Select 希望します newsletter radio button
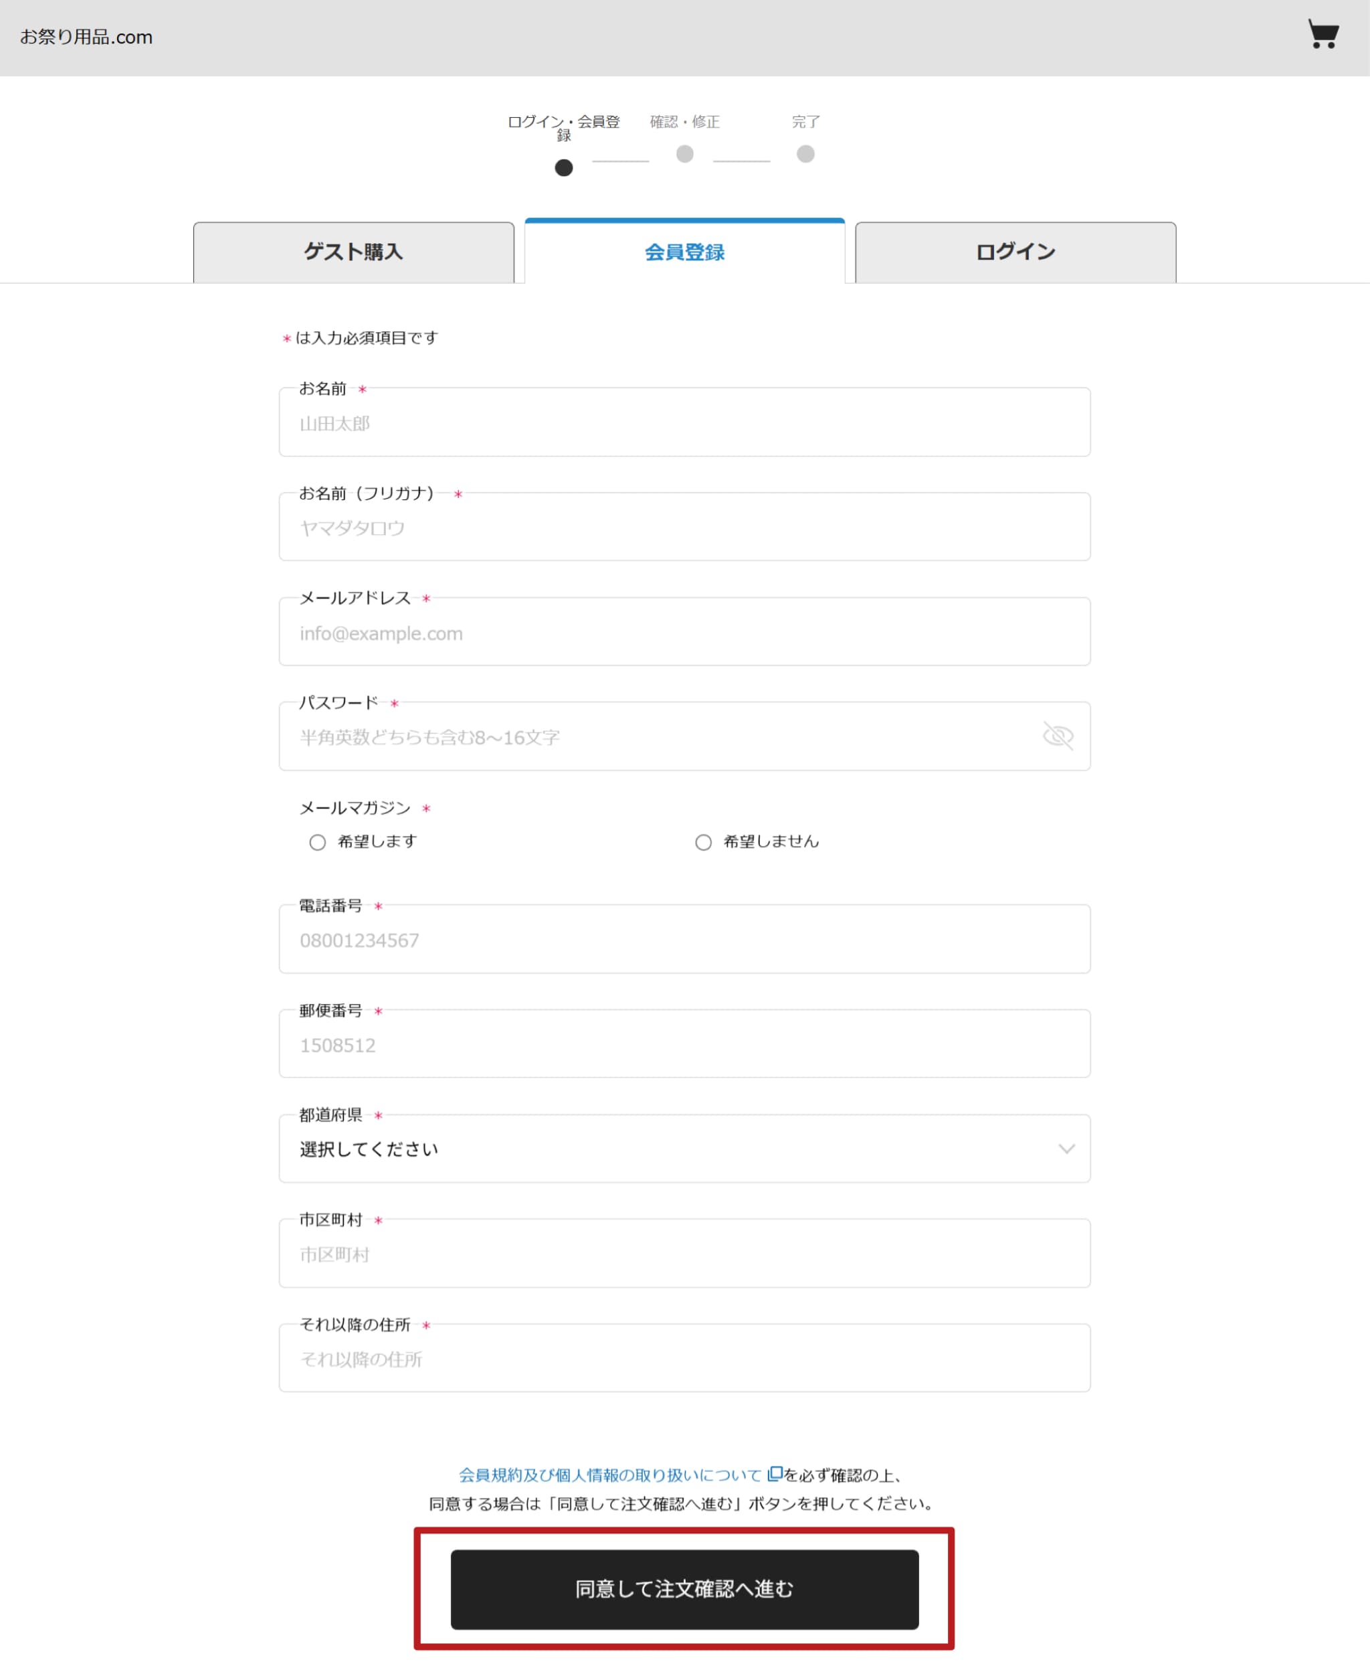The image size is (1370, 1676). [x=317, y=842]
